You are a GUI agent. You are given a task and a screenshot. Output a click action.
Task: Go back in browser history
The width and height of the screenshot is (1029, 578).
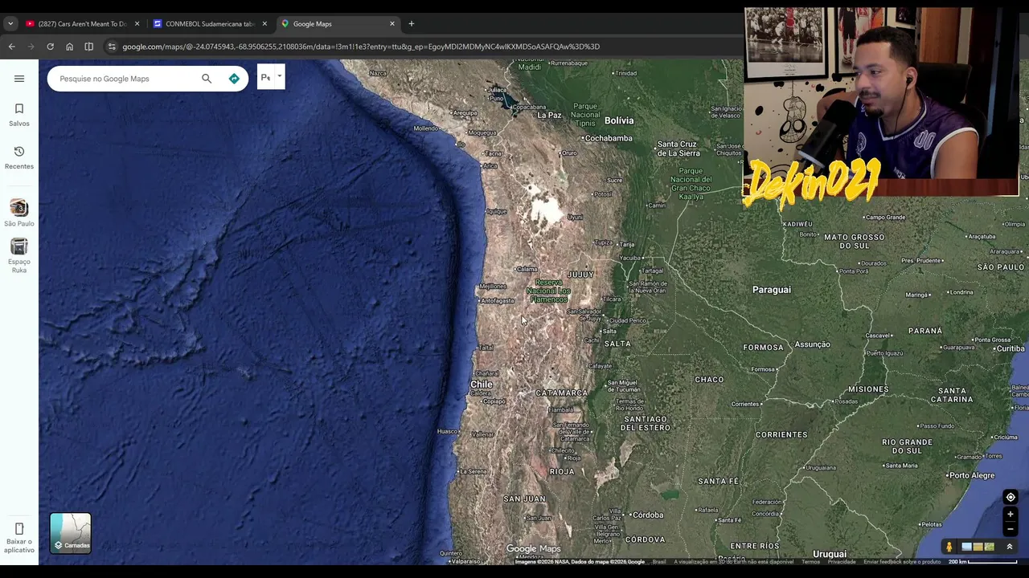coord(11,47)
